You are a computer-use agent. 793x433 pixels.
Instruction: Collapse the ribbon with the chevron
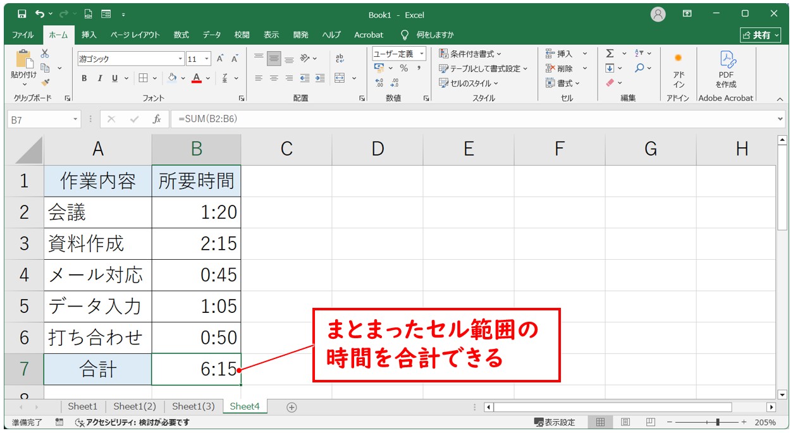tap(779, 99)
